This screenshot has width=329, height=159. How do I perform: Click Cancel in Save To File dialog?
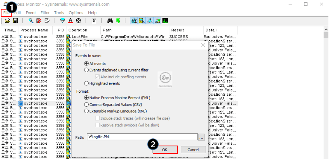pos(193,150)
